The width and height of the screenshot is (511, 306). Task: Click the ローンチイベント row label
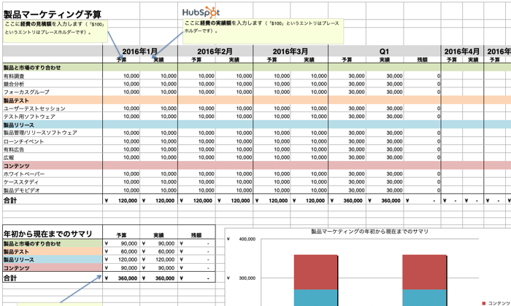pyautogui.click(x=23, y=141)
